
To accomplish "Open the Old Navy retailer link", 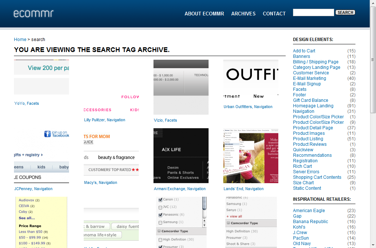I will click(302, 244).
